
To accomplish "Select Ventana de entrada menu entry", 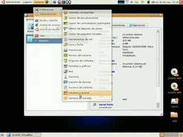I will coord(87,98).
